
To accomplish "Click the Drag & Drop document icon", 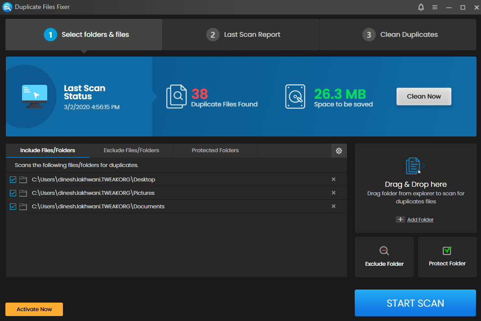I will click(415, 166).
